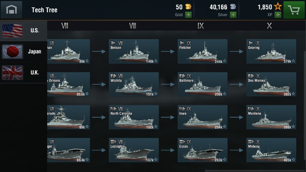Select the Benson destroyer card

[134, 52]
